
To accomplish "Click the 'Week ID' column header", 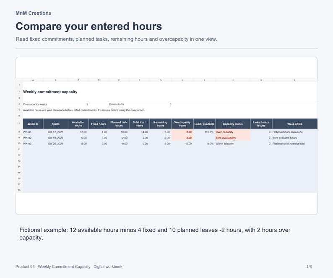I will pyautogui.click(x=33, y=124).
